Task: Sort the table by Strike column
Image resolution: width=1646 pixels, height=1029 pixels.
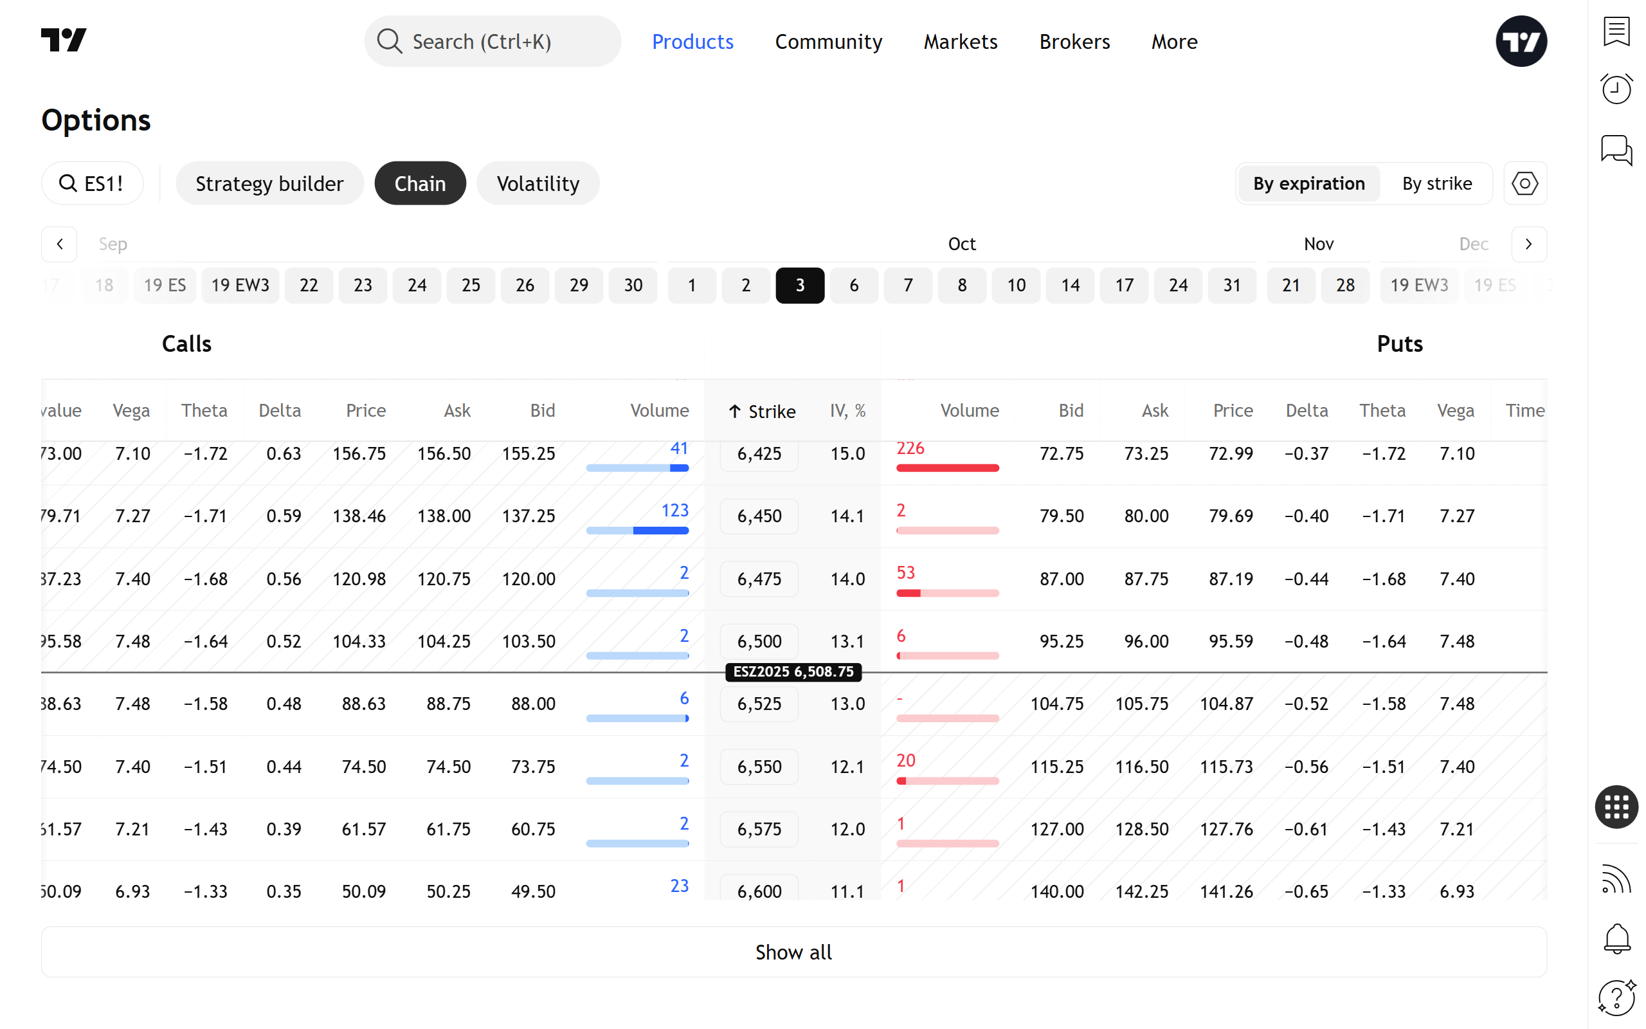Action: coord(761,411)
